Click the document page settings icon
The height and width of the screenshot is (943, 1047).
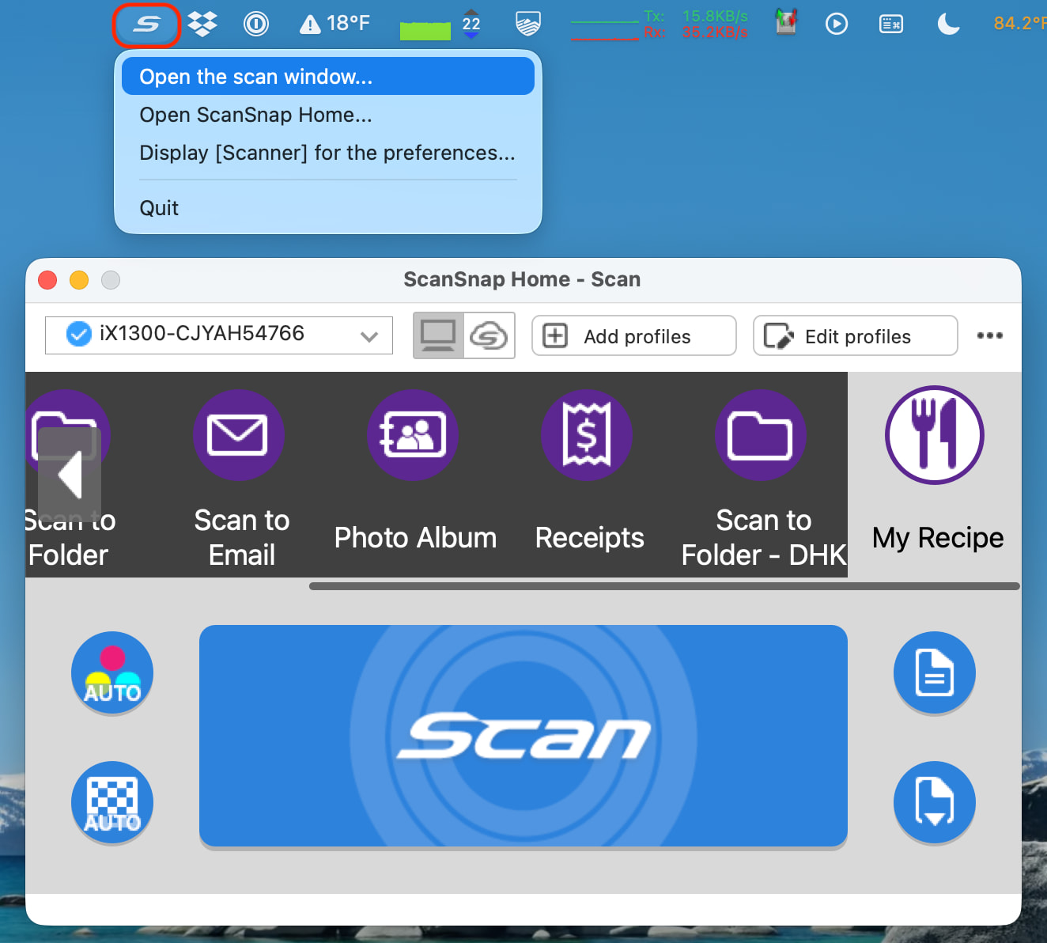pyautogui.click(x=935, y=672)
